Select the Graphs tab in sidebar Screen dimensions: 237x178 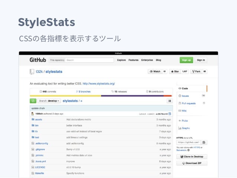192,128
